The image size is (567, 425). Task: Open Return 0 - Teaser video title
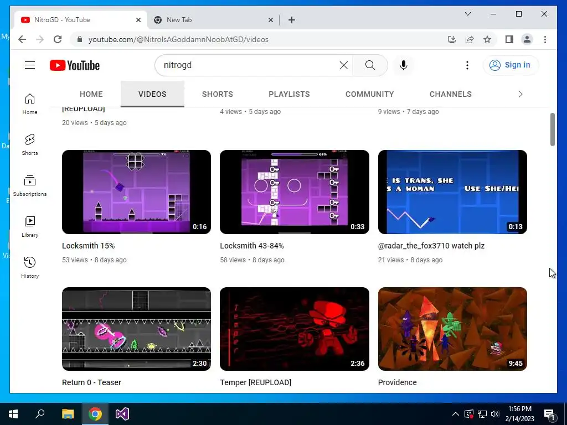91,382
